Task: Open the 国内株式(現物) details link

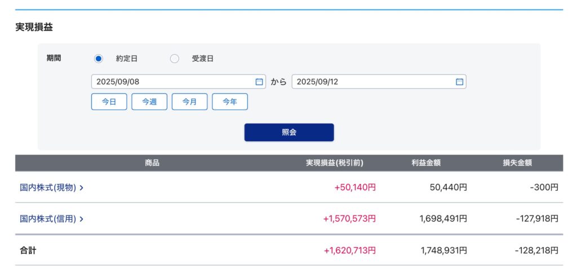Action: click(48, 187)
